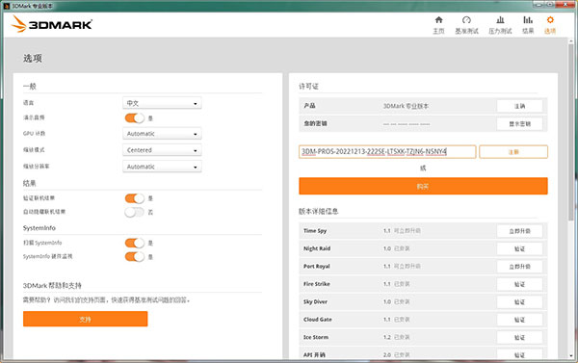This screenshot has height=363, width=578.
Task: Click the register button beside the key field
Action: (x=513, y=152)
